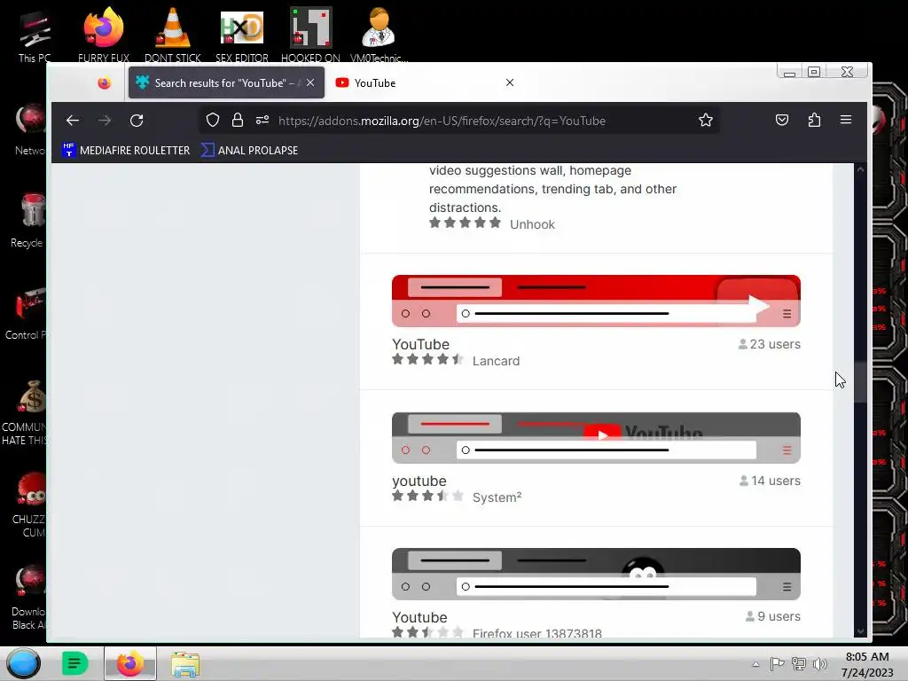Image resolution: width=908 pixels, height=681 pixels.
Task: Select the VM0Technic desktop icon
Action: [379, 35]
